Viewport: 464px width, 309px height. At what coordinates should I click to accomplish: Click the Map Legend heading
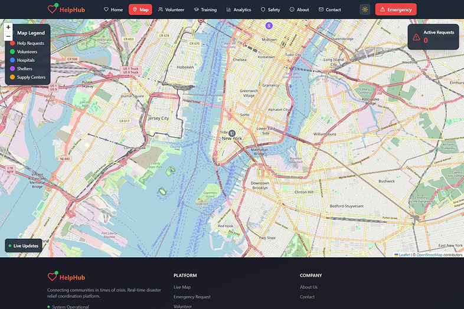31,33
